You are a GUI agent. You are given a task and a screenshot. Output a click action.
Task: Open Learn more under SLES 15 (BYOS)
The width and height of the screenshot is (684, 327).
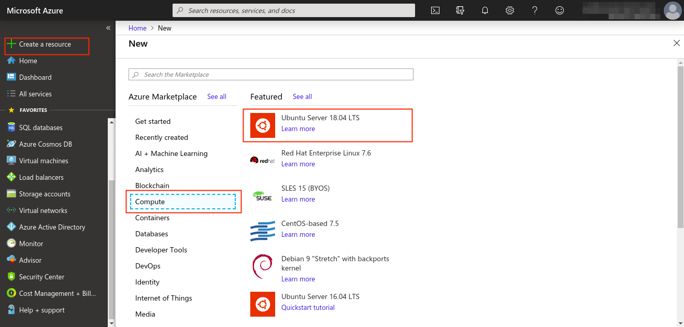coord(298,199)
